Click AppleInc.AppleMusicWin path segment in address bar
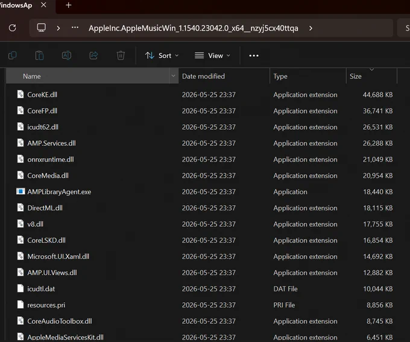The width and height of the screenshot is (410, 342). pos(193,28)
